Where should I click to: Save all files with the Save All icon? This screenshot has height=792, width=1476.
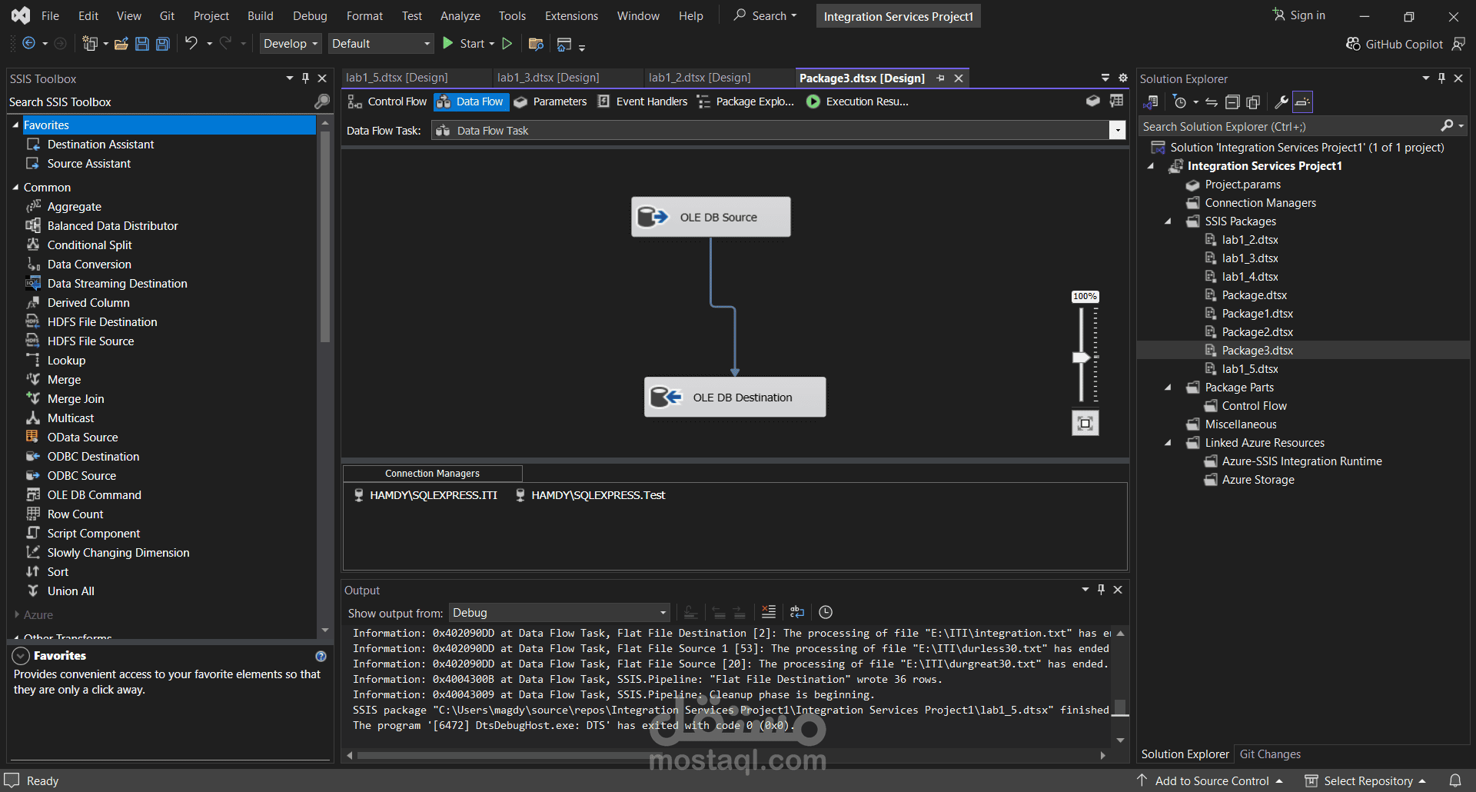tap(163, 44)
